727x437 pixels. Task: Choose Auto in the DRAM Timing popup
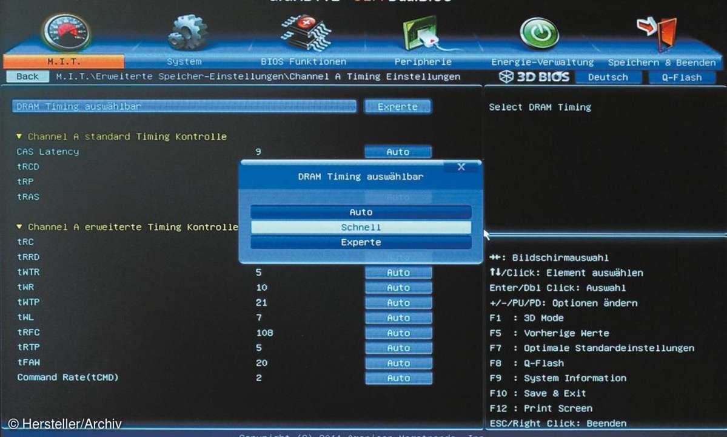(x=361, y=212)
